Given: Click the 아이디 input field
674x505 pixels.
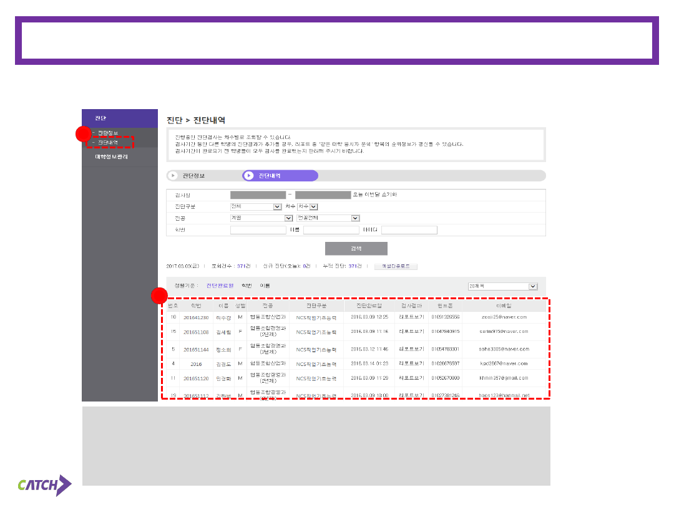Looking at the screenshot, I should (x=409, y=230).
